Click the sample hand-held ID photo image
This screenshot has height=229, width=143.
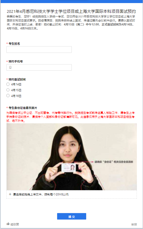tap(71, 157)
